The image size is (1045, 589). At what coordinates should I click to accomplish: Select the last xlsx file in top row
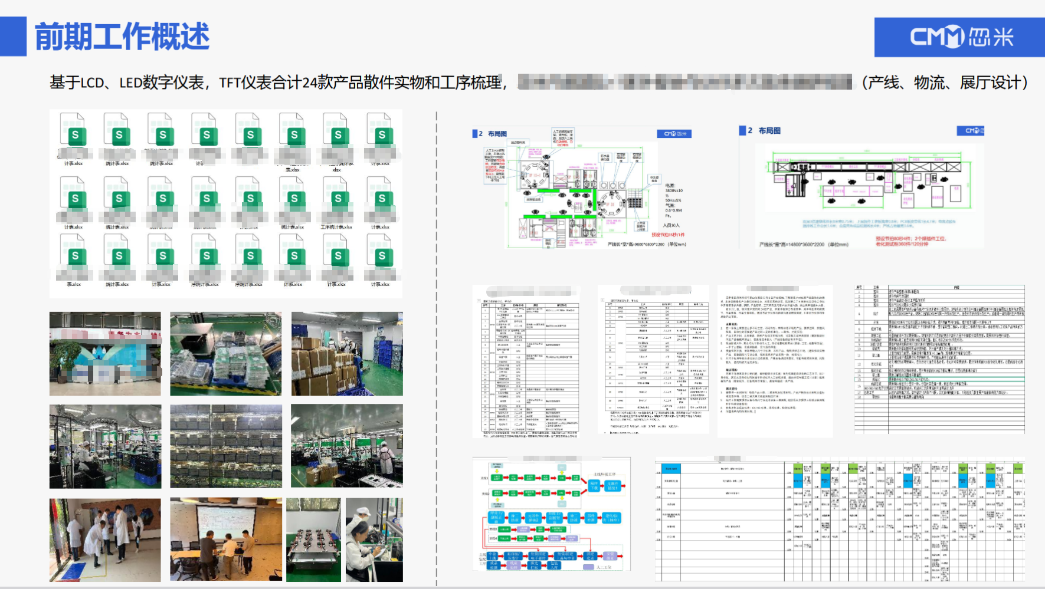381,136
